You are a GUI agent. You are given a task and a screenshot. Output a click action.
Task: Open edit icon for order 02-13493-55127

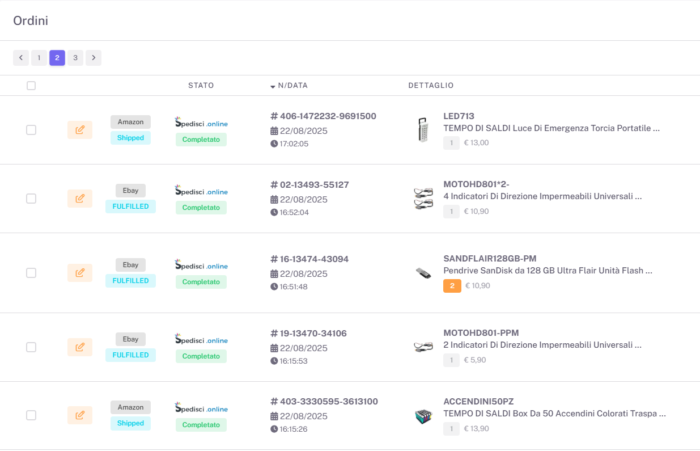[x=80, y=199]
